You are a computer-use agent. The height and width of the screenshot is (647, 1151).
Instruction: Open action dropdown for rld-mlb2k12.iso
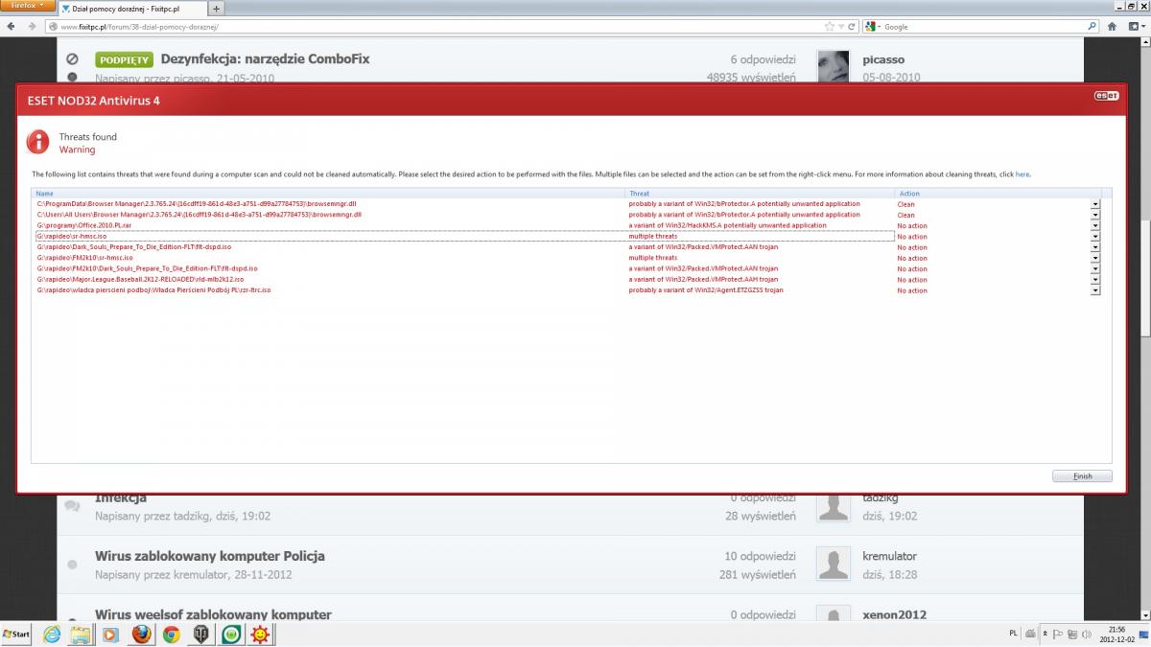(x=1094, y=280)
